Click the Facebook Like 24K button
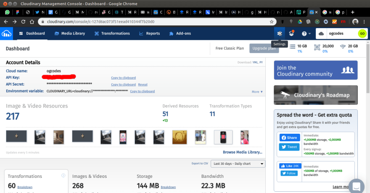The width and height of the screenshot is (370, 193). [x=290, y=166]
